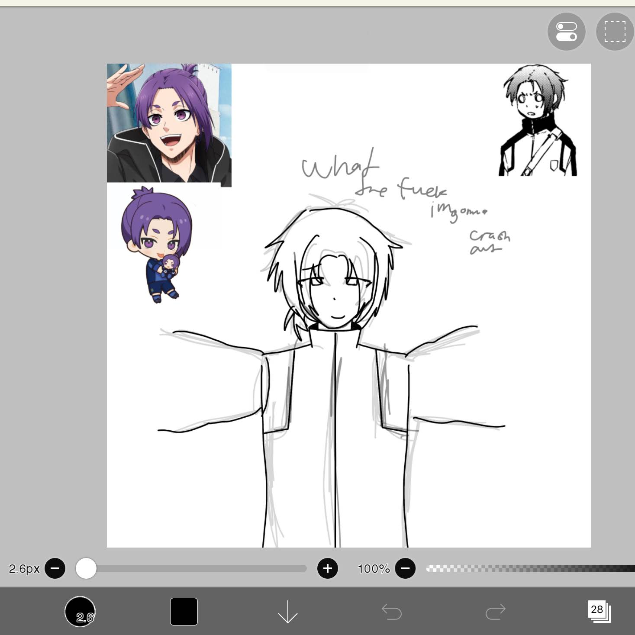The height and width of the screenshot is (635, 635).
Task: Open the black color swatch
Action: pyautogui.click(x=184, y=611)
